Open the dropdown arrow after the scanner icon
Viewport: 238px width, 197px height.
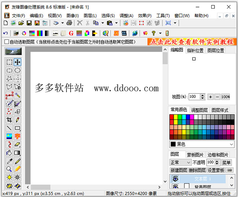point(62,23)
